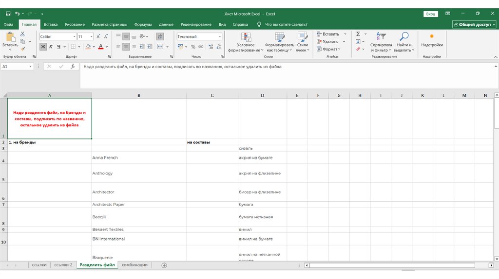Screen dimensions: 499x279
Task: Toggle Bold formatting button
Action: tap(43, 47)
